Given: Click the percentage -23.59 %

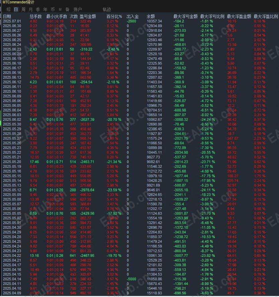Looking at the screenshot, I should pos(114,190).
